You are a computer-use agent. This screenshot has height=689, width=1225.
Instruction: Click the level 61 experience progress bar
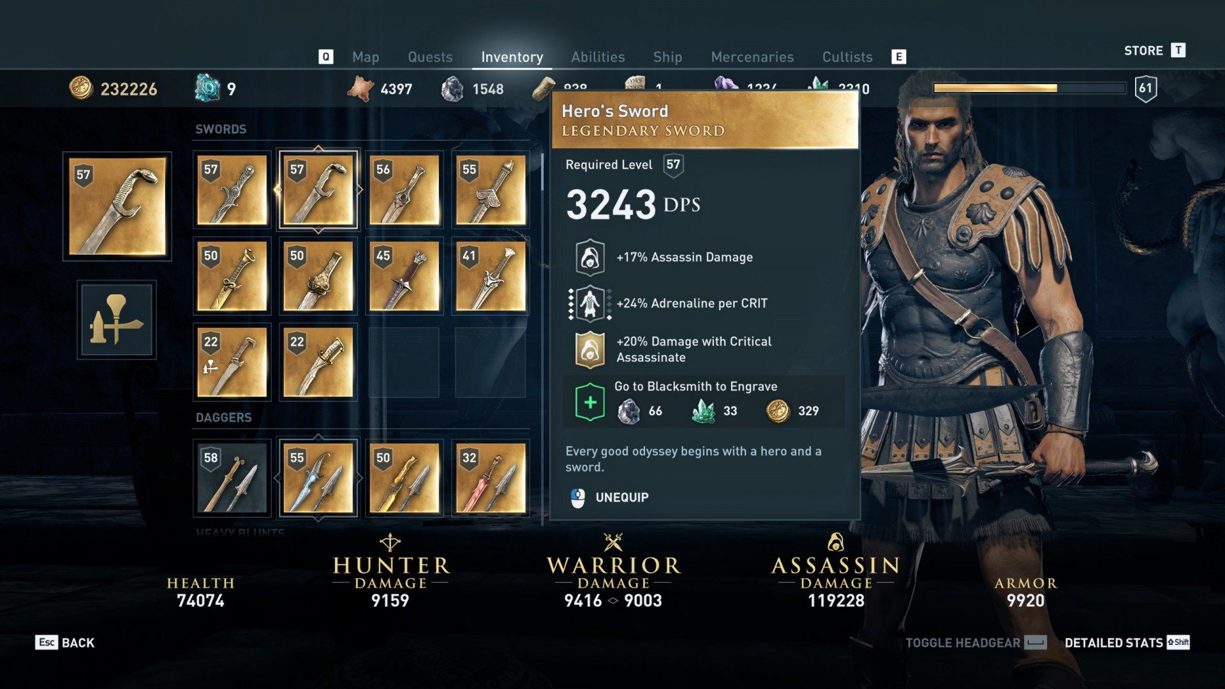(1029, 88)
